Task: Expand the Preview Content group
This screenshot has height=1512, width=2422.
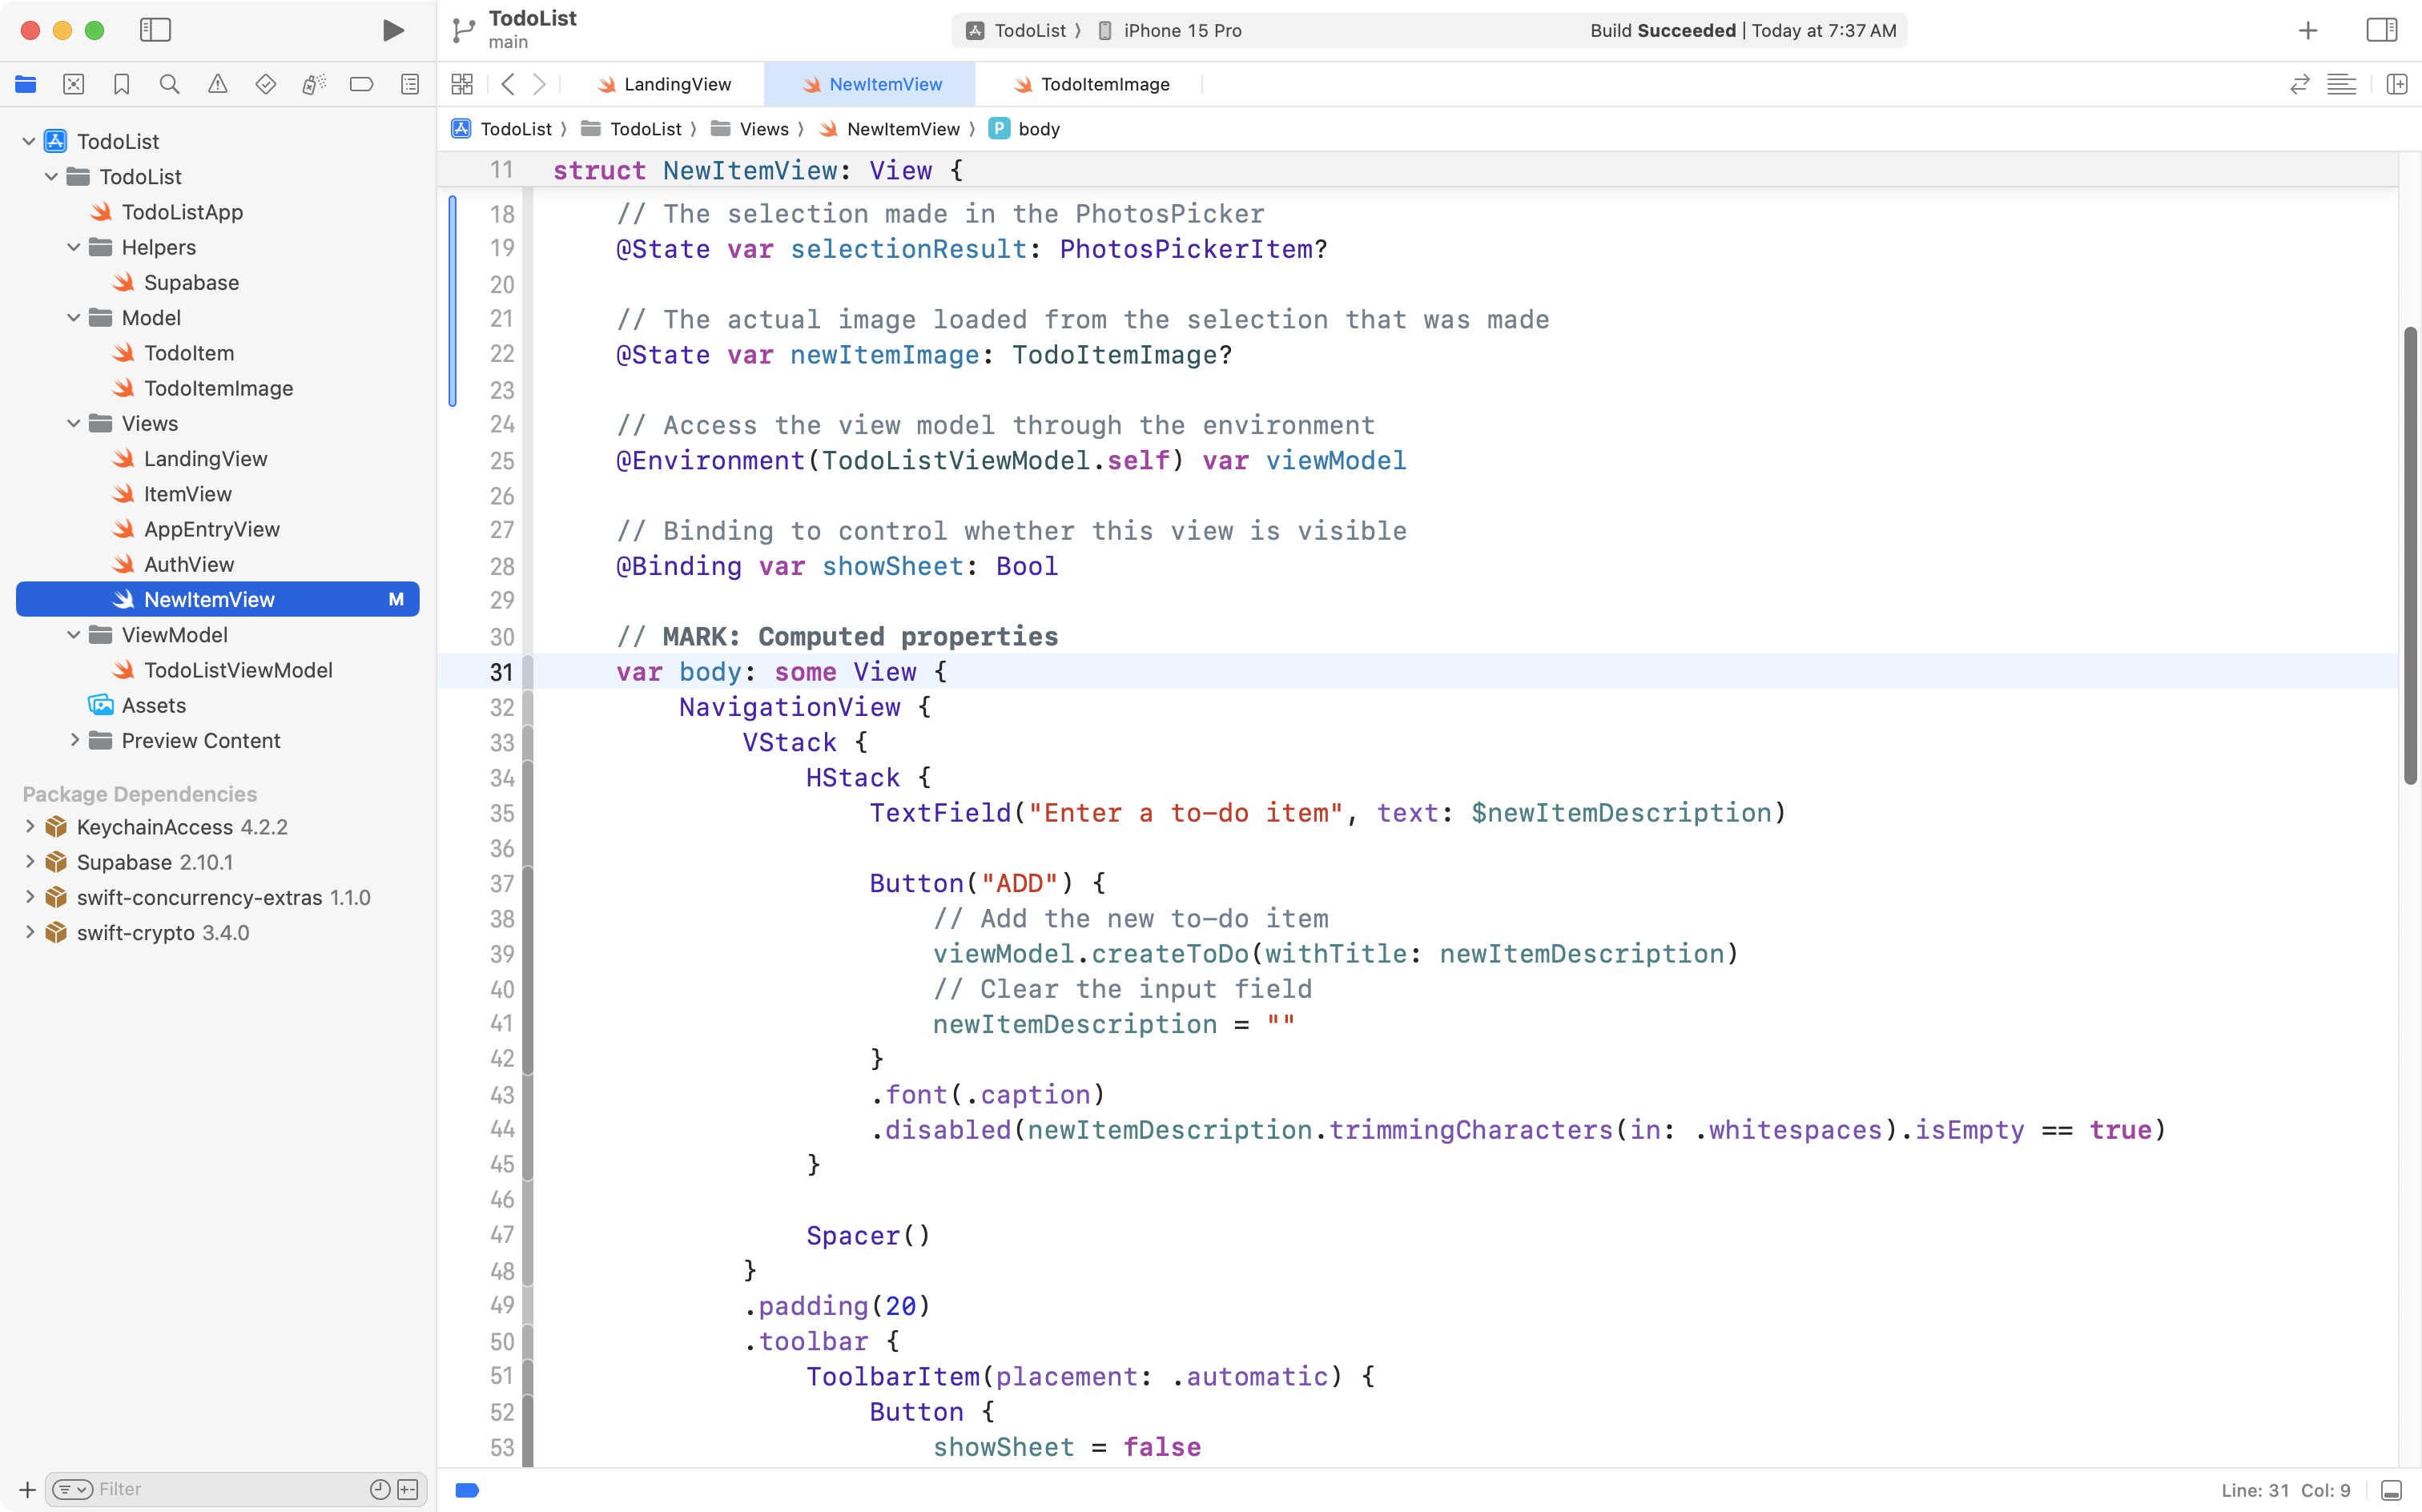Action: pyautogui.click(x=74, y=740)
